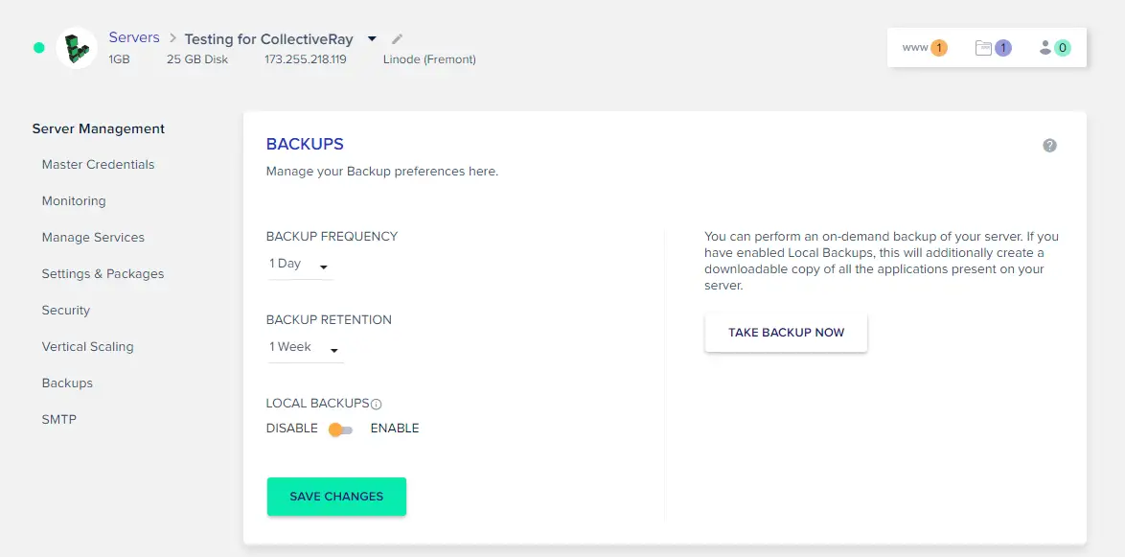Open www applications count icon
Viewport: 1125px width, 557px height.
point(925,48)
